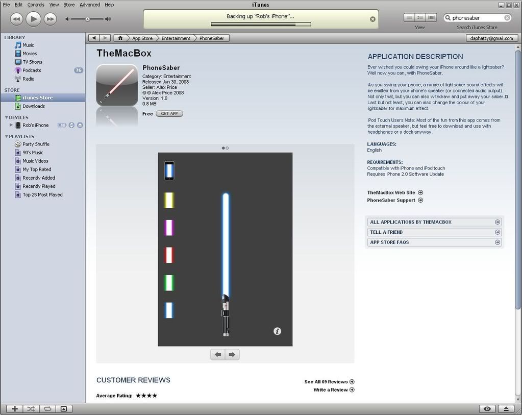Start playback with the Play button

tap(33, 19)
